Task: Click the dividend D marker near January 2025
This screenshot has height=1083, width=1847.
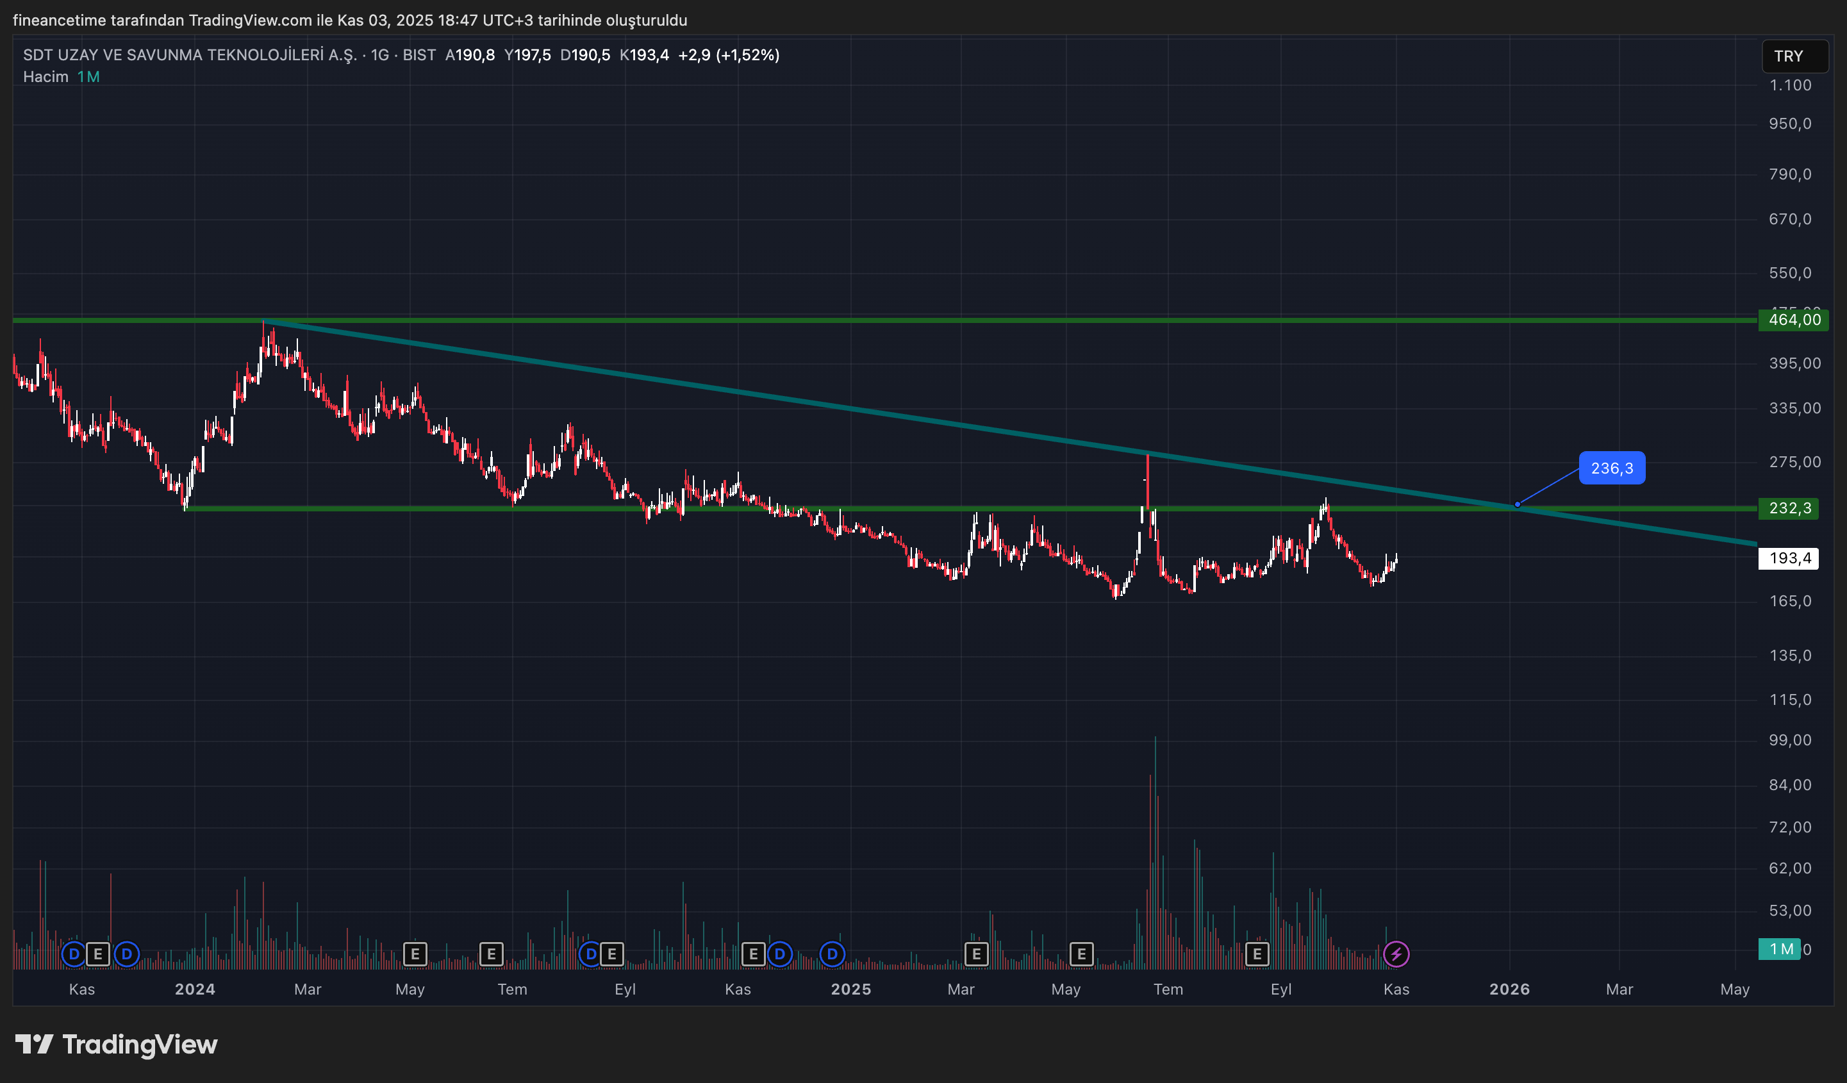Action: pyautogui.click(x=832, y=954)
